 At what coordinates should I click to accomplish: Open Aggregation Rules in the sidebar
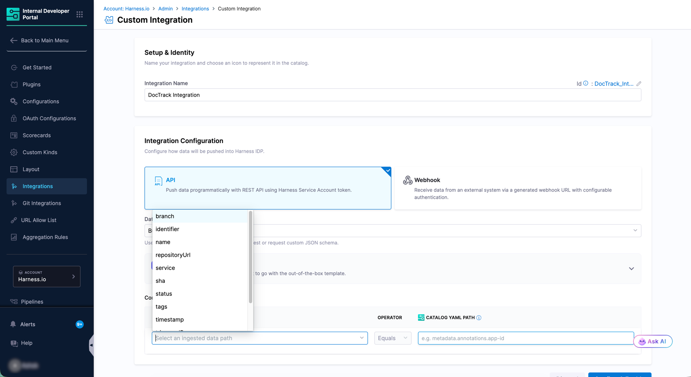coord(46,237)
